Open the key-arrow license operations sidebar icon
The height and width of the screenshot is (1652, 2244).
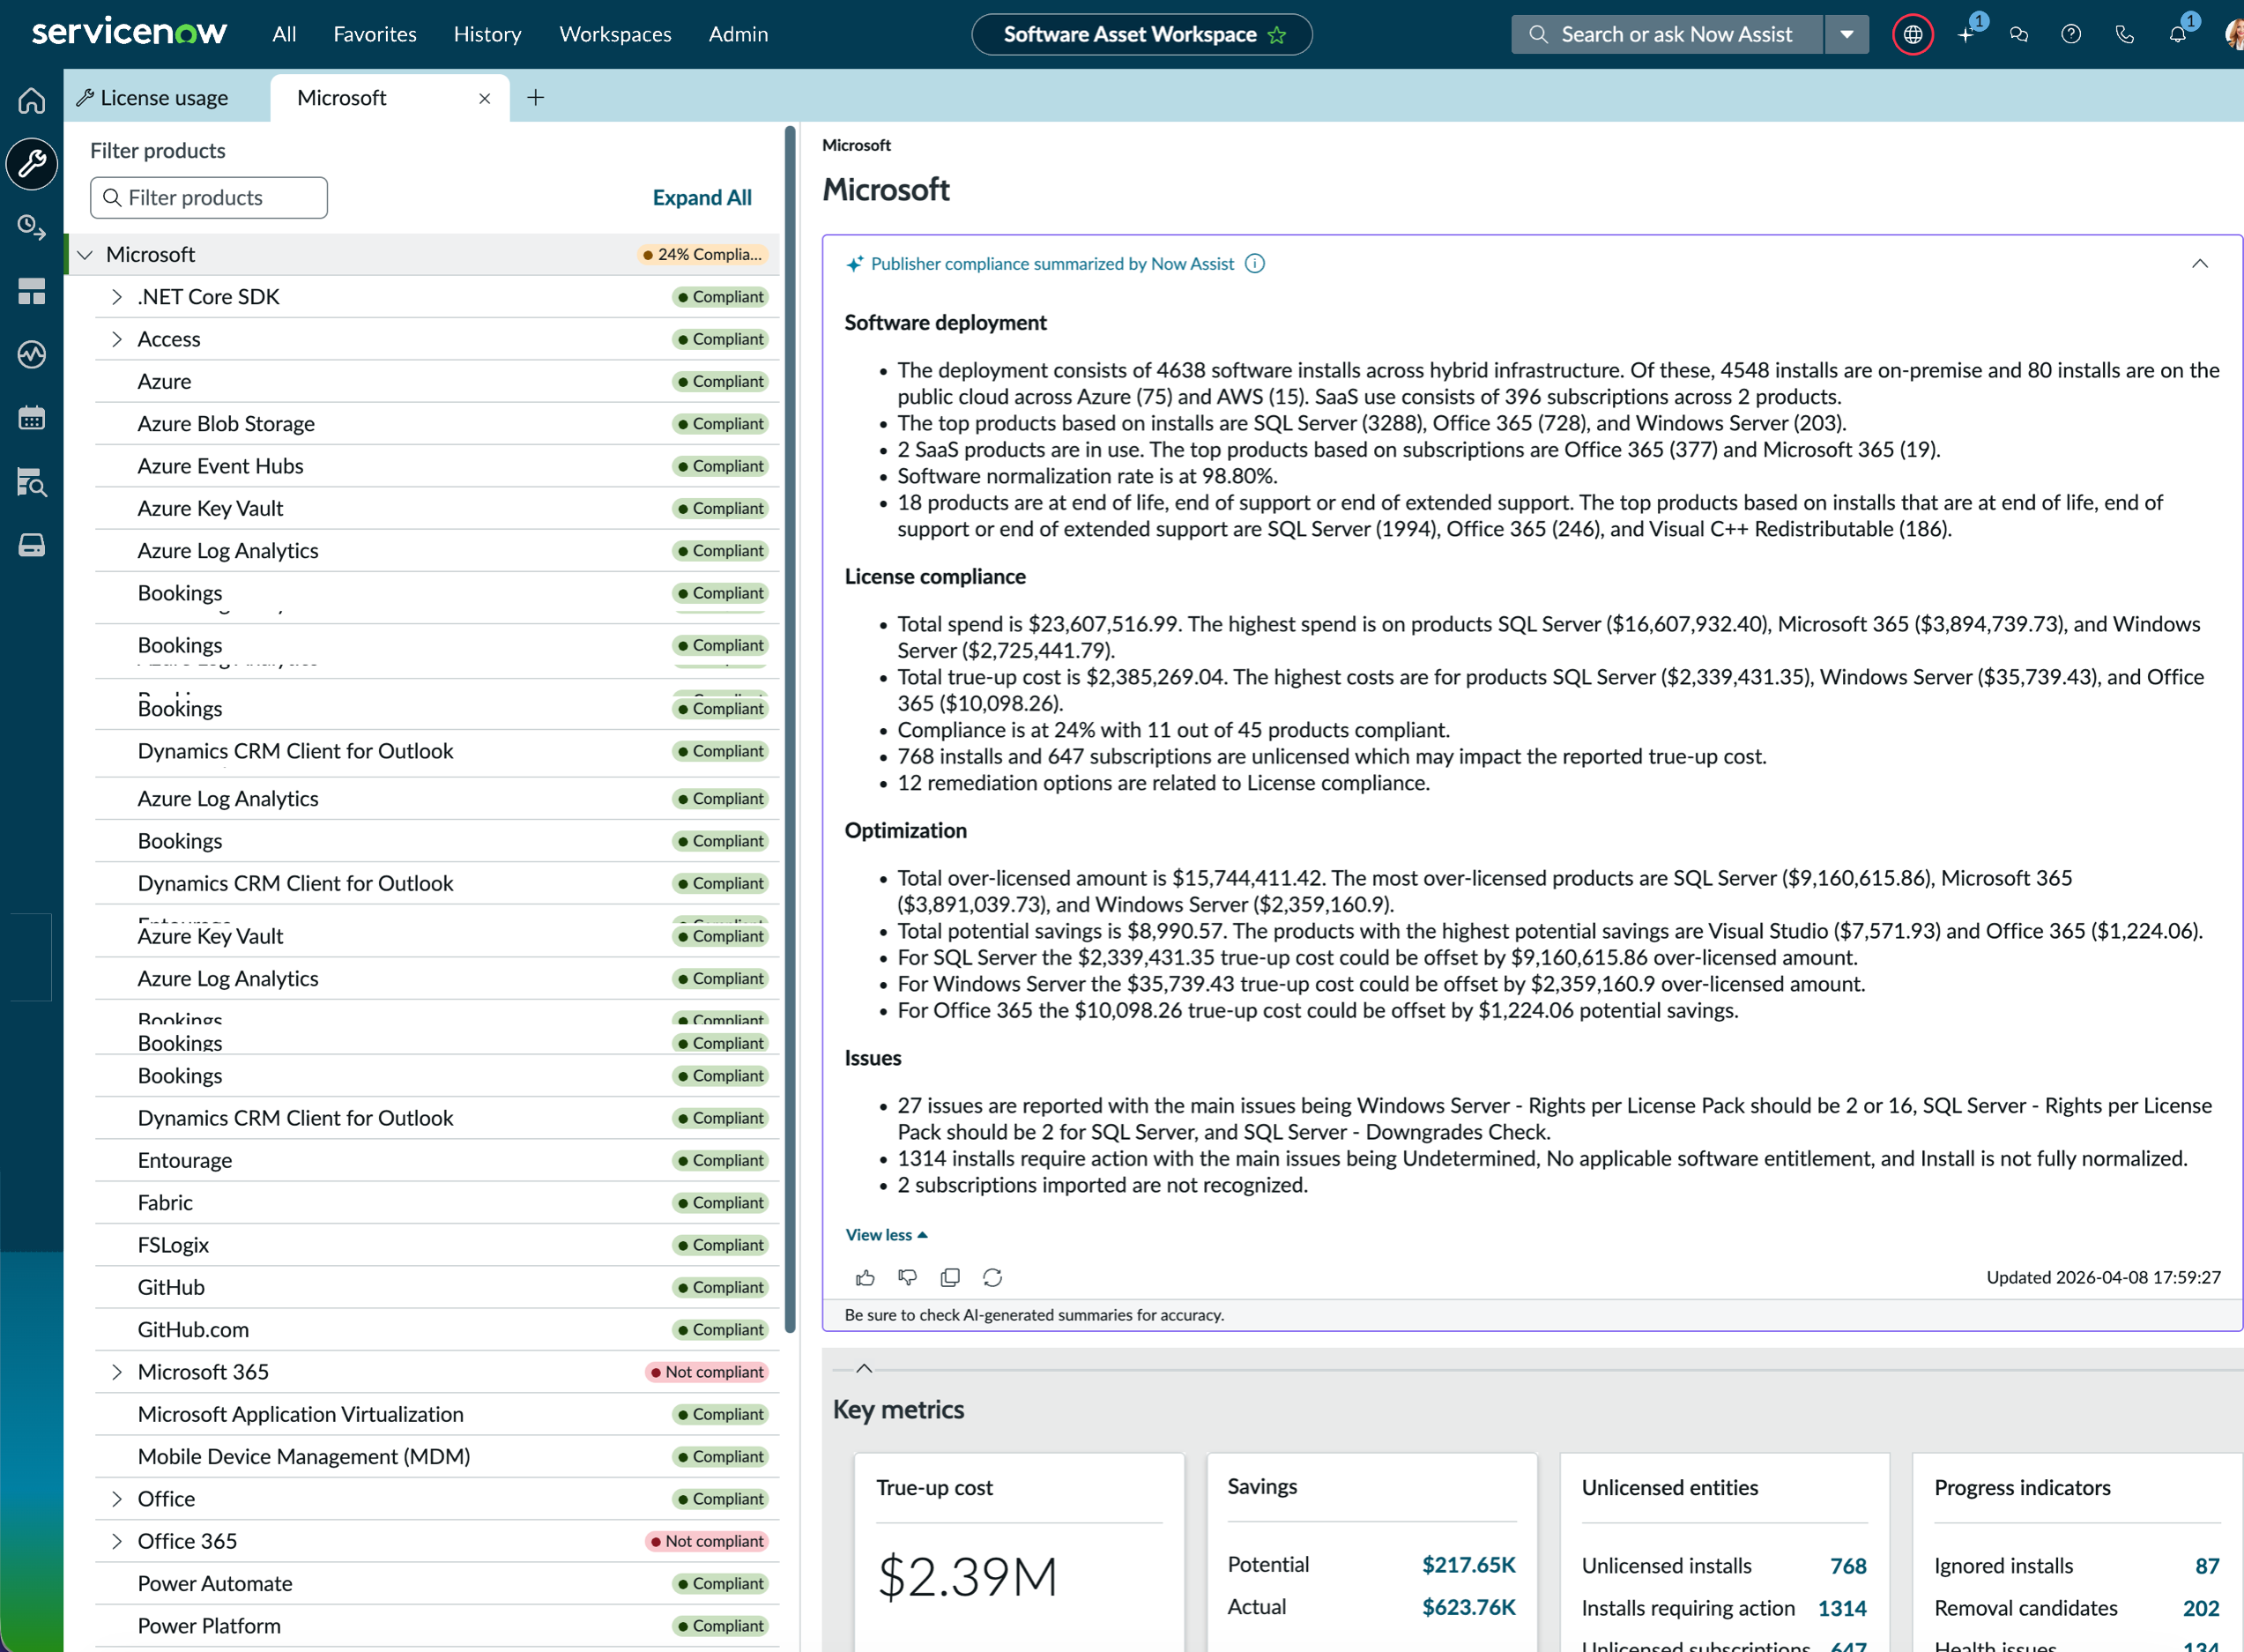pos(32,228)
